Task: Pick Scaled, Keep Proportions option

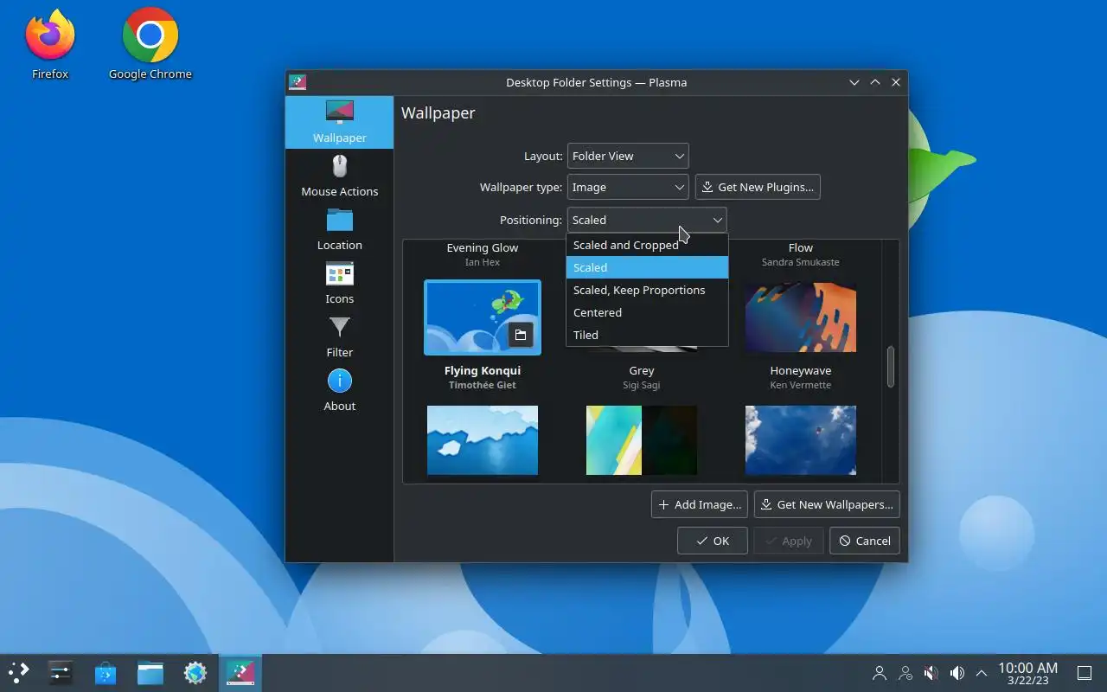Action: click(x=647, y=290)
